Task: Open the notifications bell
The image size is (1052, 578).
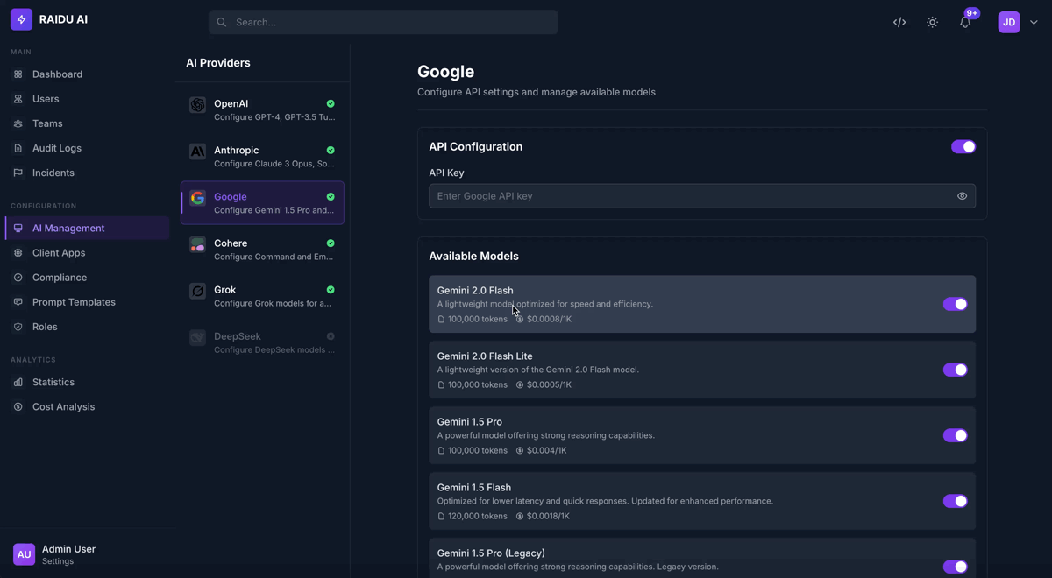Action: (965, 22)
